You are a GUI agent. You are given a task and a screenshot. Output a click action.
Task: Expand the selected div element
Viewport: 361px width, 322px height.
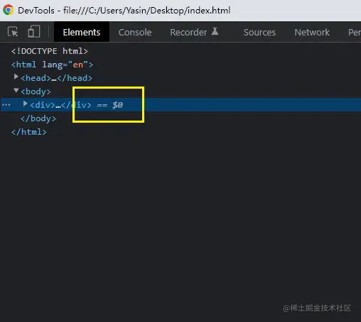coord(25,104)
